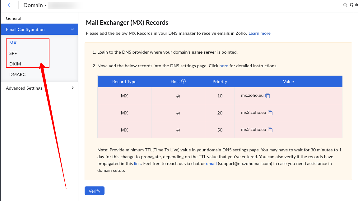Open the 'here' detailed instructions link
The width and height of the screenshot is (358, 201).
224,66
